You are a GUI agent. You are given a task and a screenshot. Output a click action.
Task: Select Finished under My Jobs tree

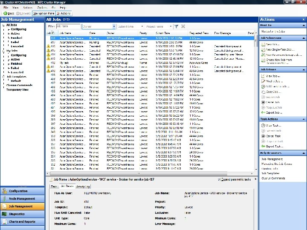tap(17, 64)
